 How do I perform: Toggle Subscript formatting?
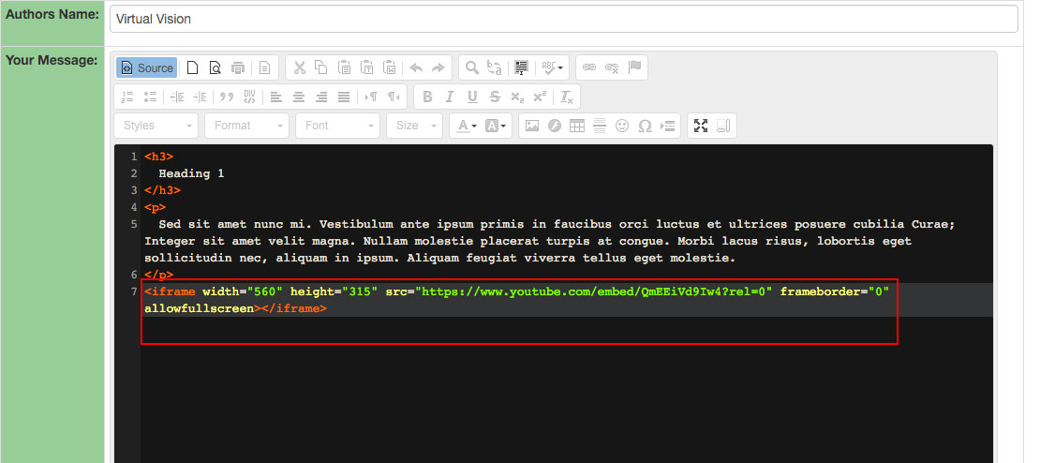[x=517, y=97]
